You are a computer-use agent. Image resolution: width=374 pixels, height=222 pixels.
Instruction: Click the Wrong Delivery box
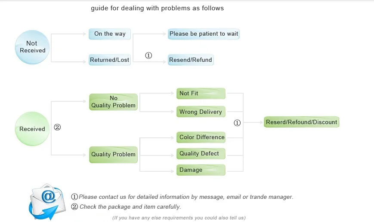pos(201,112)
